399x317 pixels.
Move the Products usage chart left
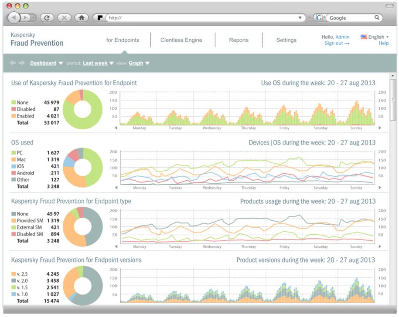point(116,246)
